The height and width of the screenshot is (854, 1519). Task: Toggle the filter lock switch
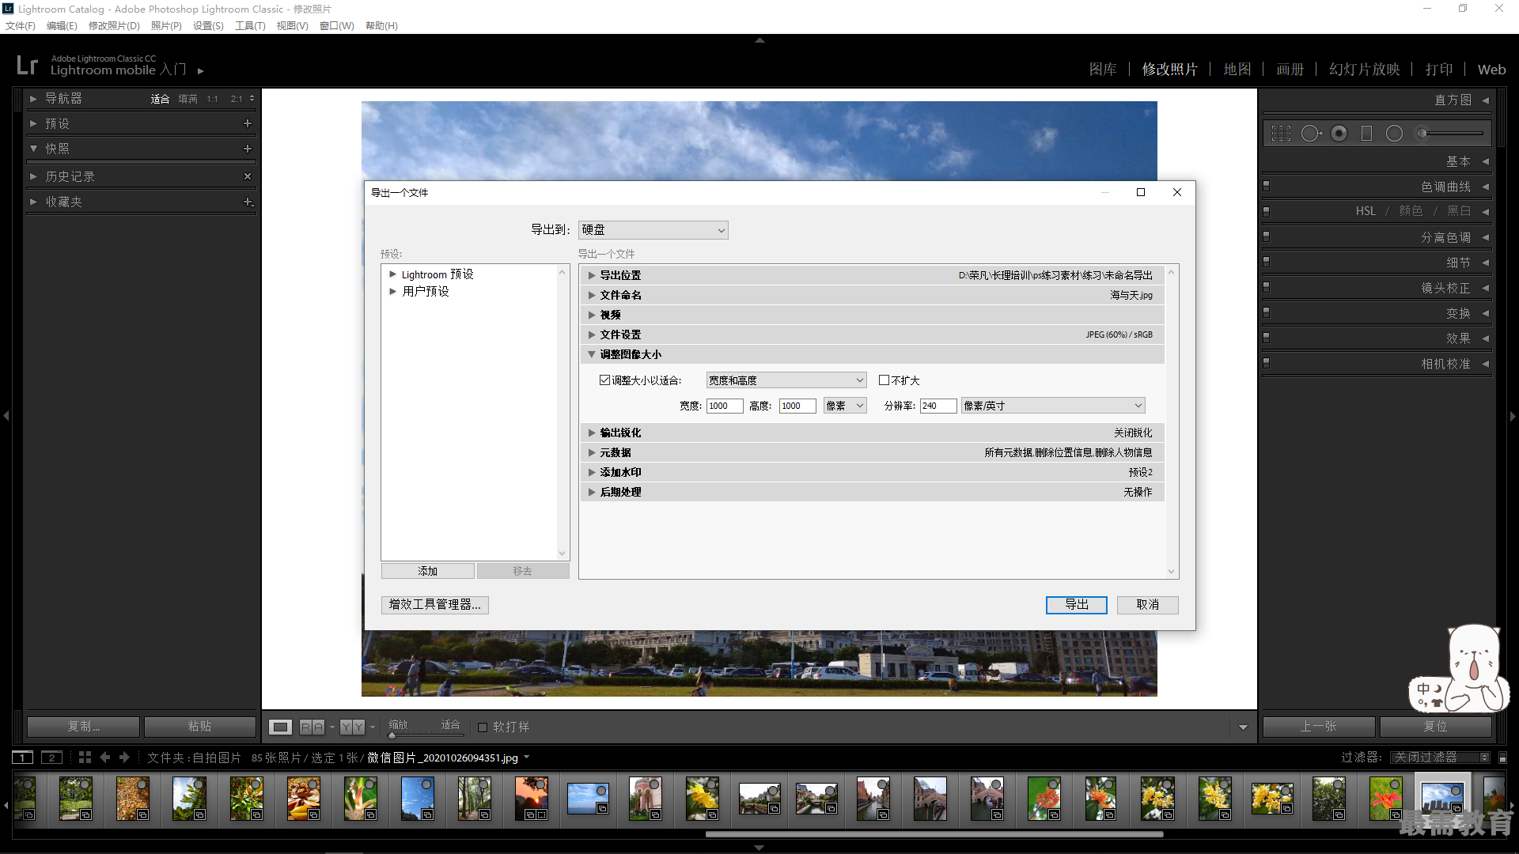[x=1502, y=758]
